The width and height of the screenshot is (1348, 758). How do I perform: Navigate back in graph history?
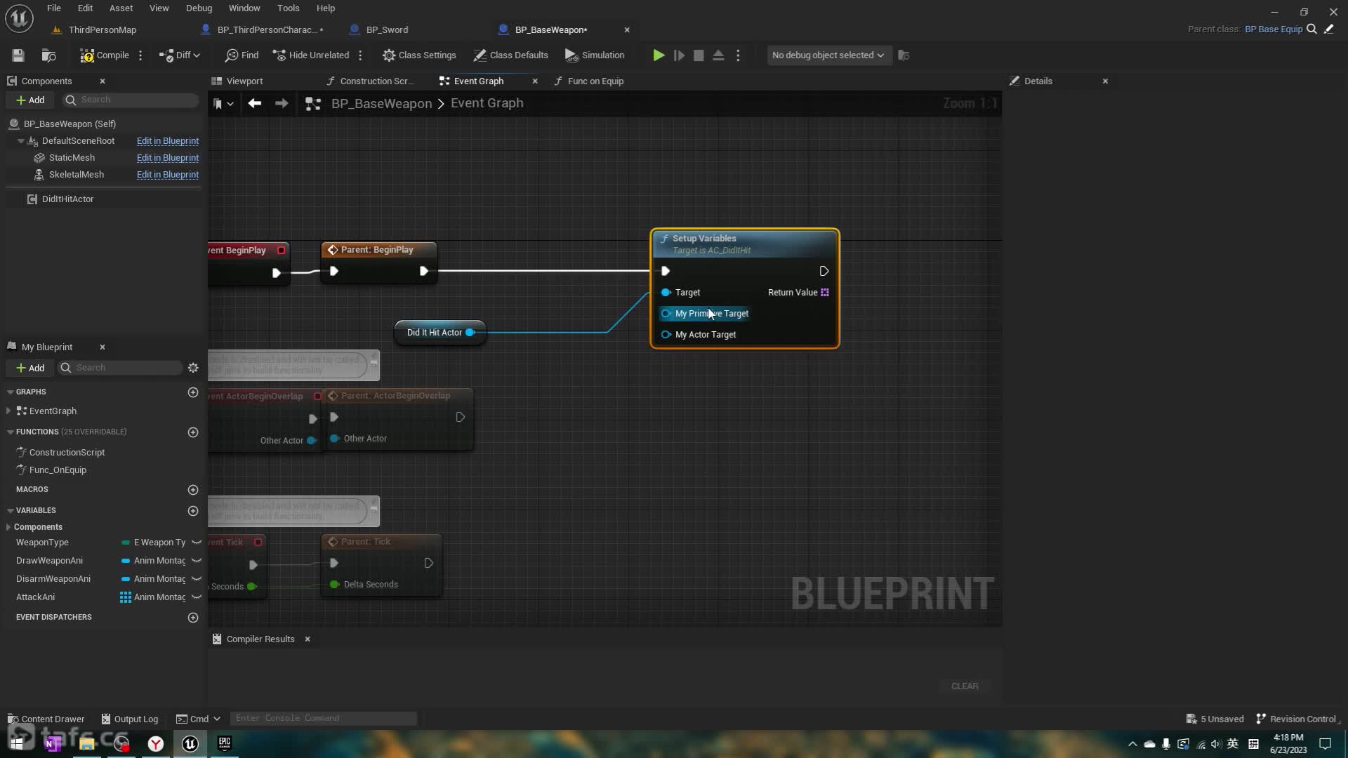255,104
